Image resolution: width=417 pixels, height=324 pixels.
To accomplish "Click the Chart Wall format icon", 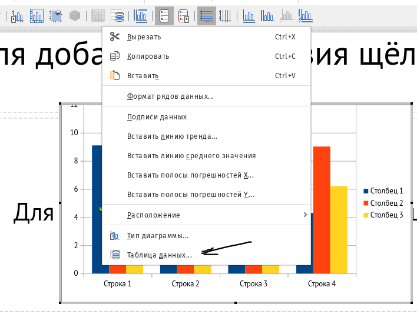I will (x=56, y=16).
